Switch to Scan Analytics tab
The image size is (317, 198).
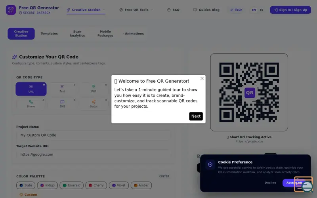point(77,34)
